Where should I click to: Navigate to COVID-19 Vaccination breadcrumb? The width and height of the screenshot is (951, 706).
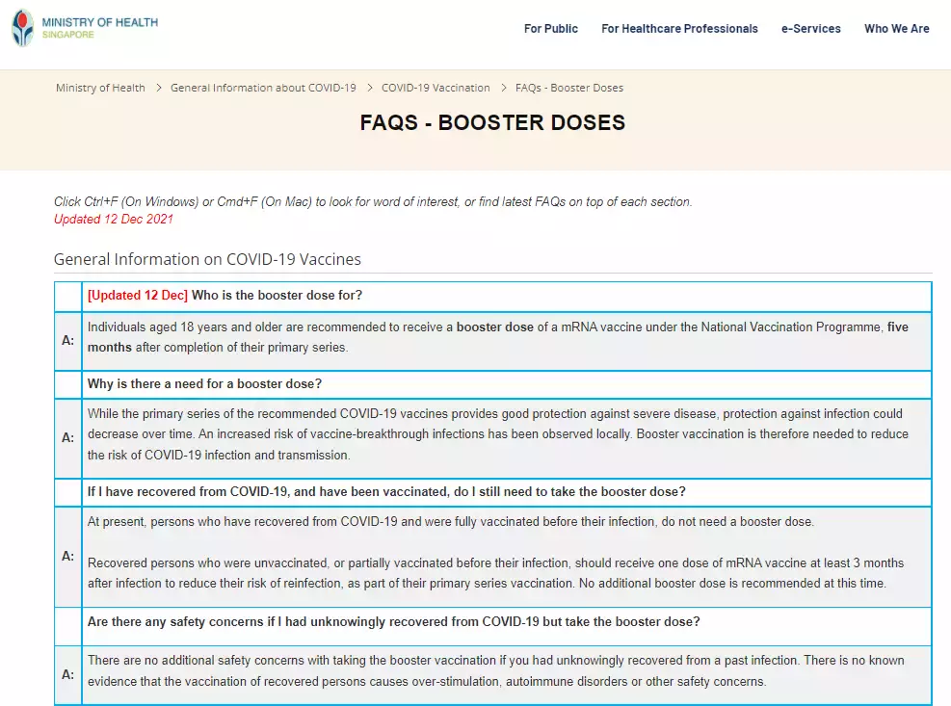(436, 88)
